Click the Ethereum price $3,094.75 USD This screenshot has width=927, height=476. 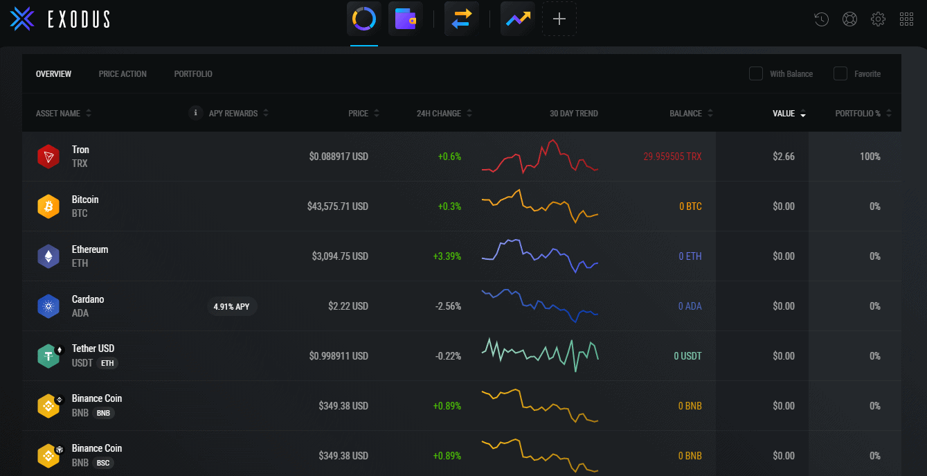point(340,256)
